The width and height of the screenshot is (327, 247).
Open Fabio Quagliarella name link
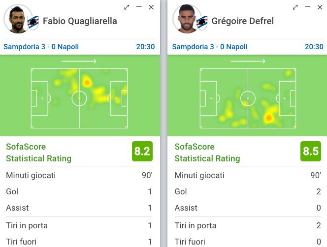coord(80,21)
